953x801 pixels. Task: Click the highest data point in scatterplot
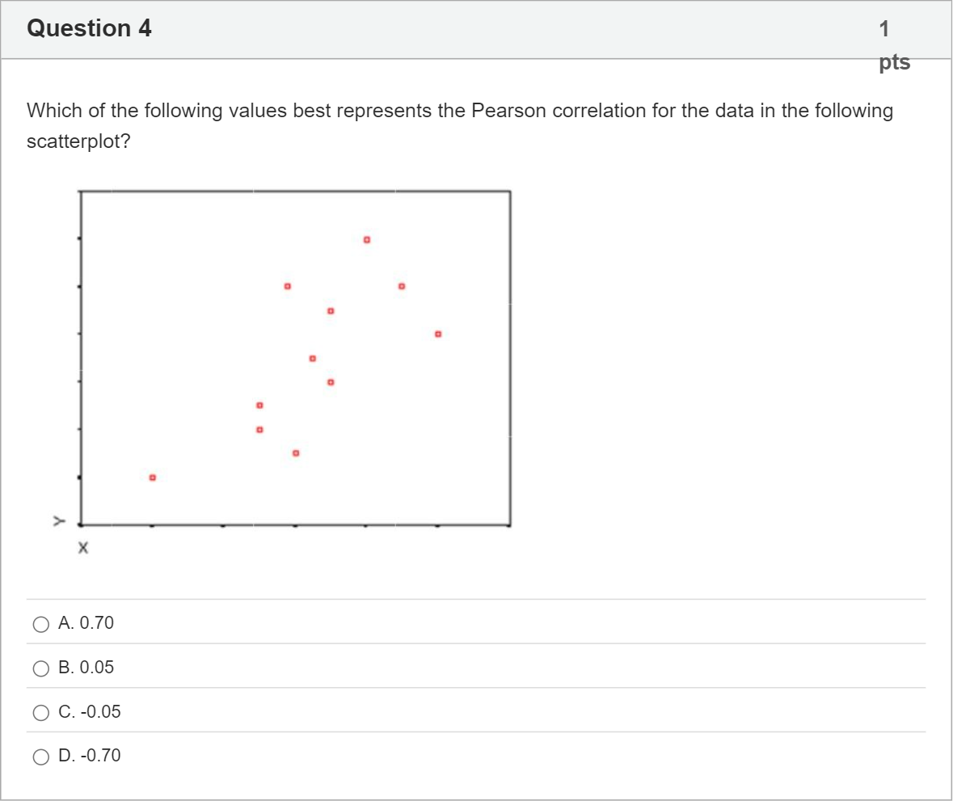(x=366, y=238)
